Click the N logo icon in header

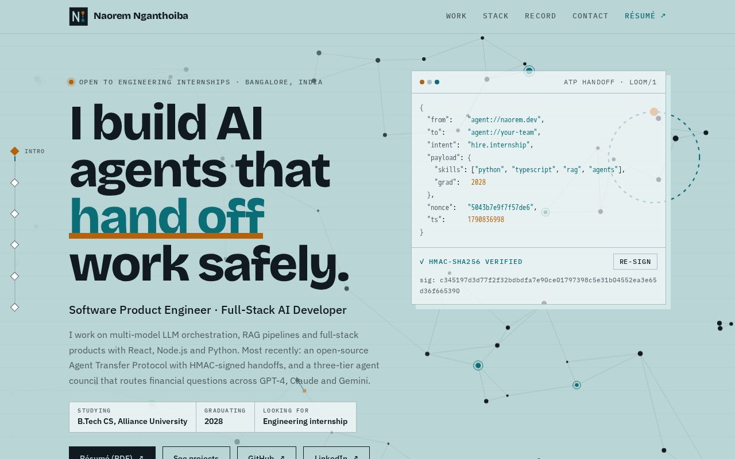tap(79, 16)
